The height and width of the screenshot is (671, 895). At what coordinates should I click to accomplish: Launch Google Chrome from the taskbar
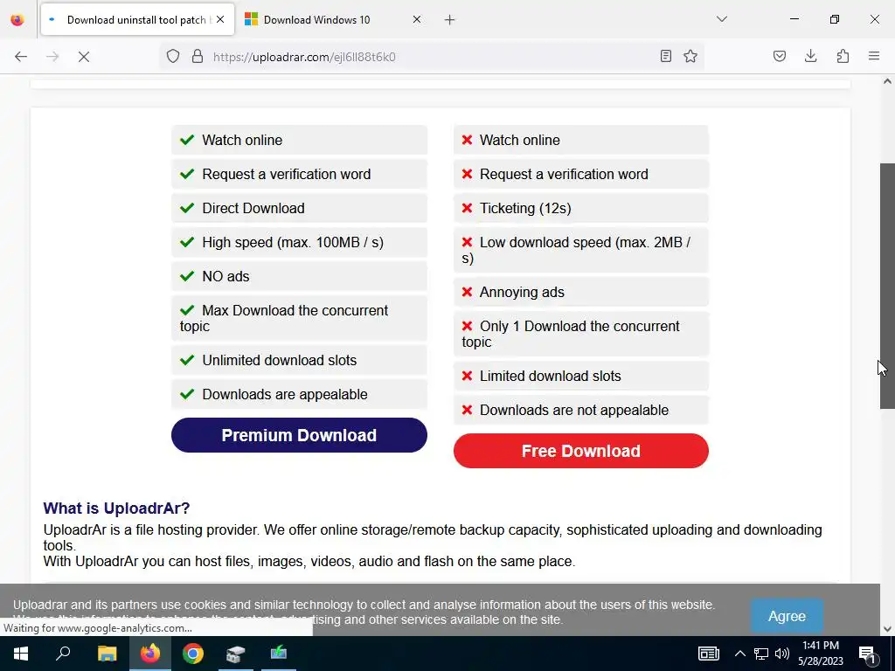click(193, 654)
